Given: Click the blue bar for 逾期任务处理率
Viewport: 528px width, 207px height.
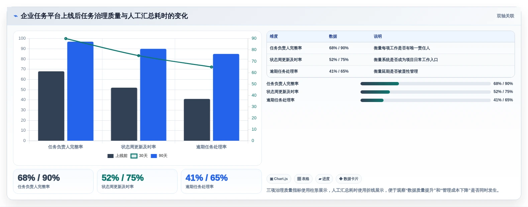Looking at the screenshot, I should (x=226, y=97).
